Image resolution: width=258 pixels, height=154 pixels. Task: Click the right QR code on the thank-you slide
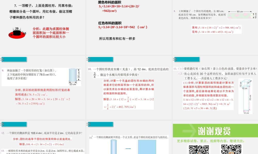231,150
